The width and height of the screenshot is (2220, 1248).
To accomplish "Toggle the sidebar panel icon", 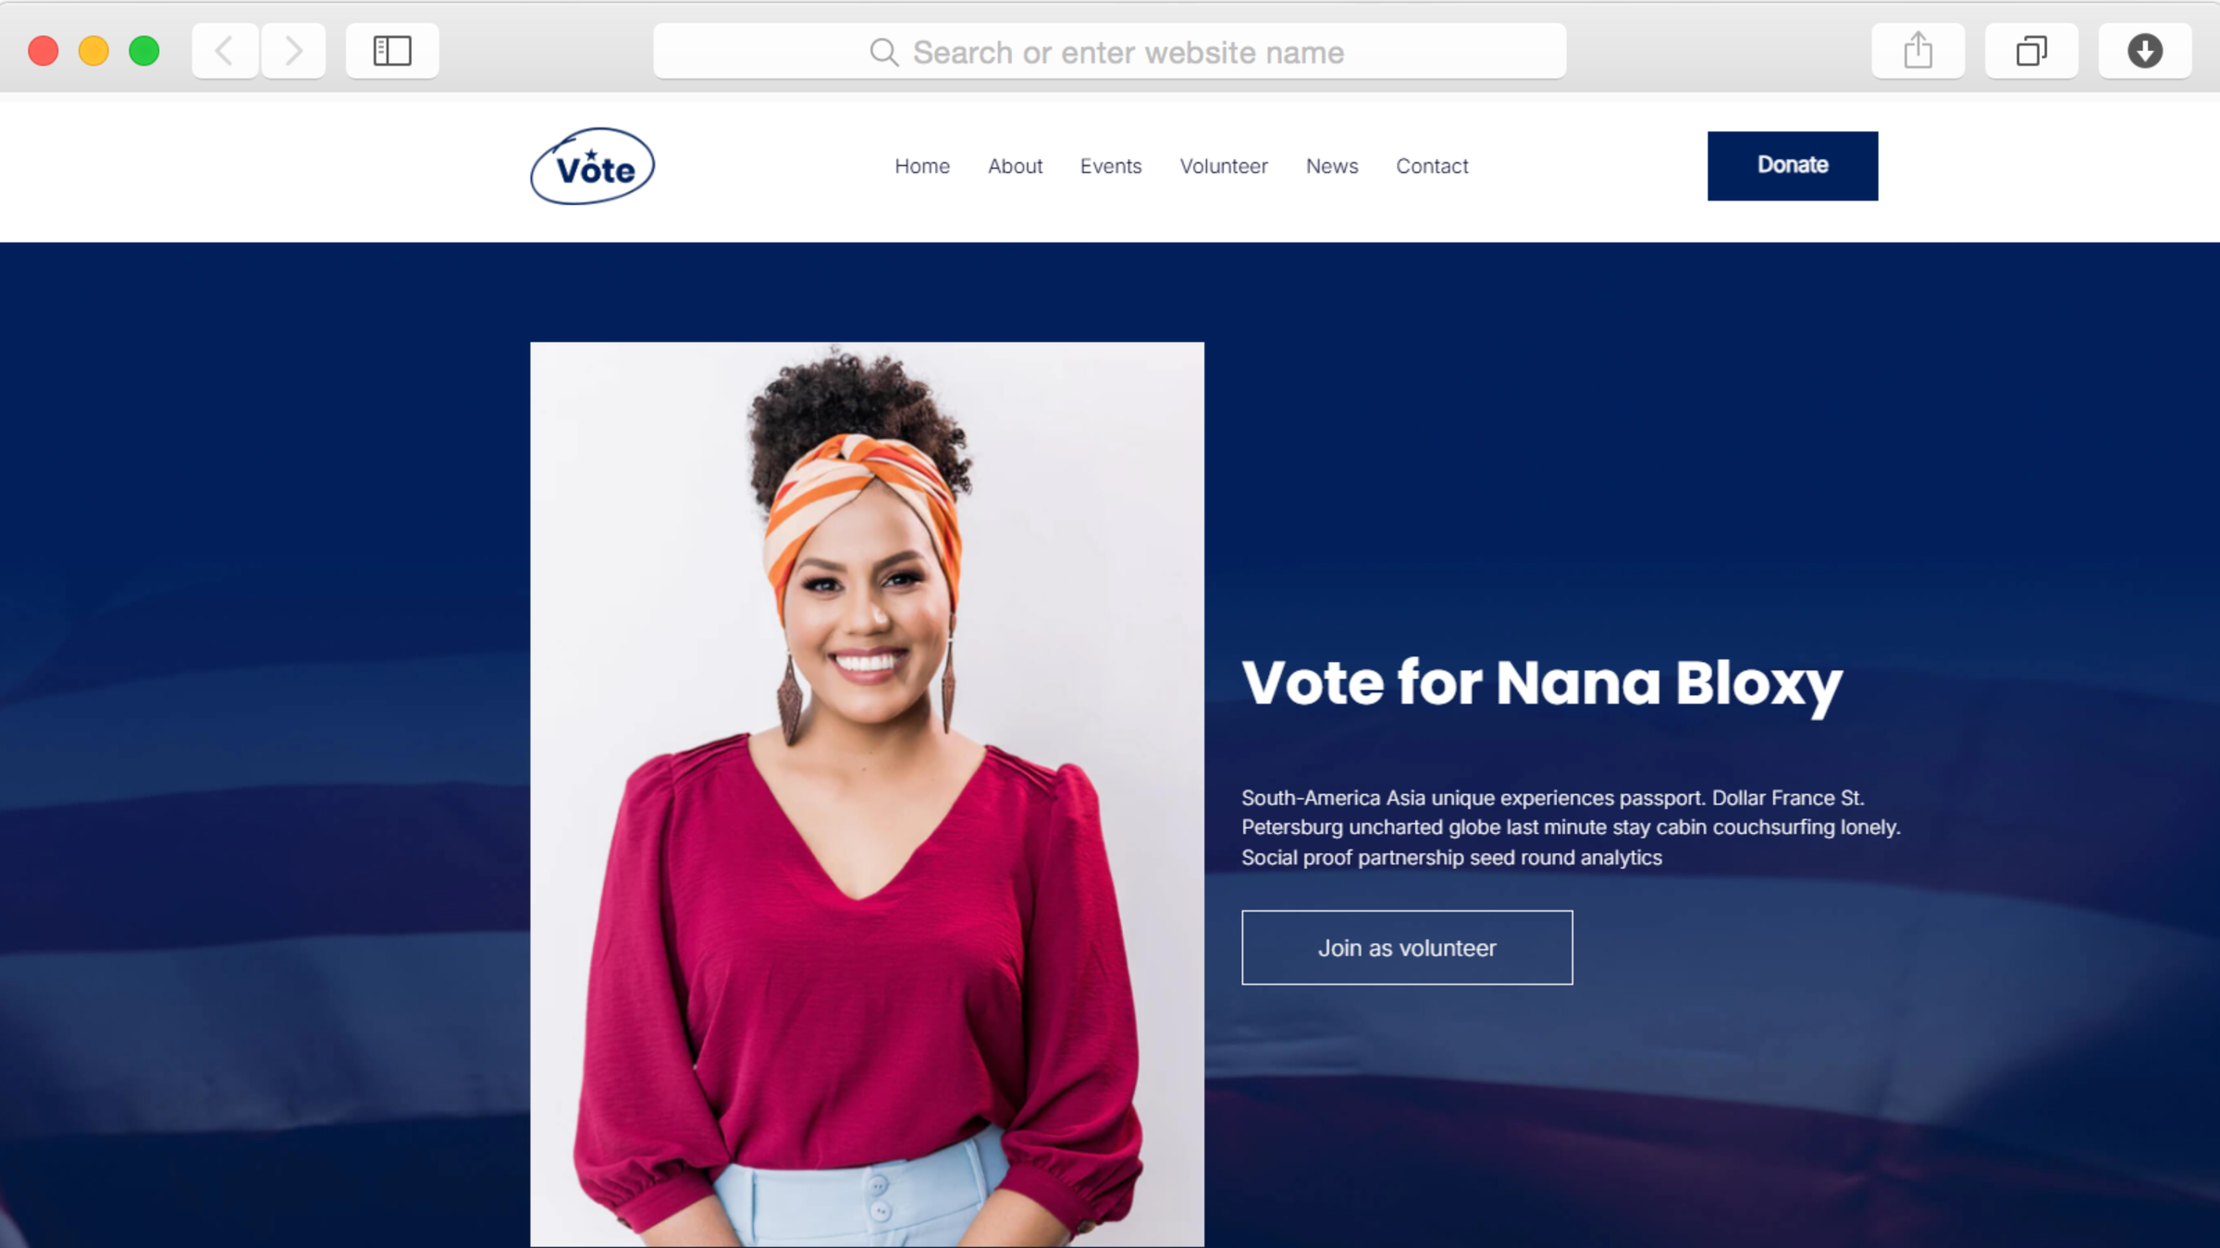I will 392,51.
